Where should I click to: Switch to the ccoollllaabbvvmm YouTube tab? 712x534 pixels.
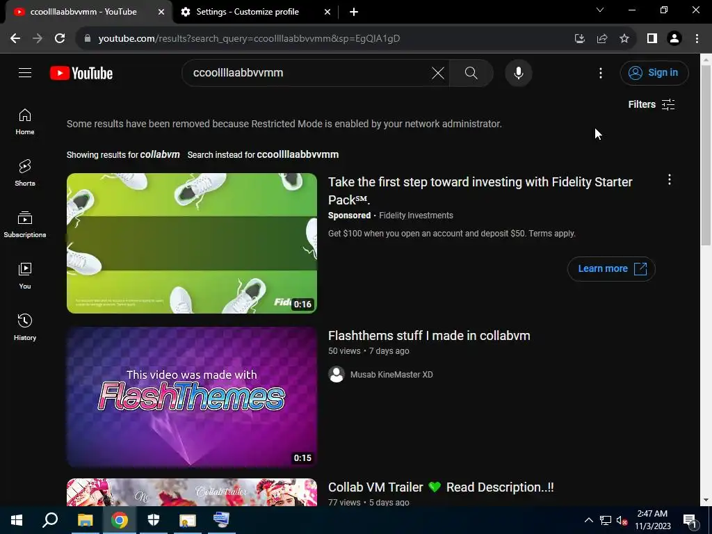[83, 12]
